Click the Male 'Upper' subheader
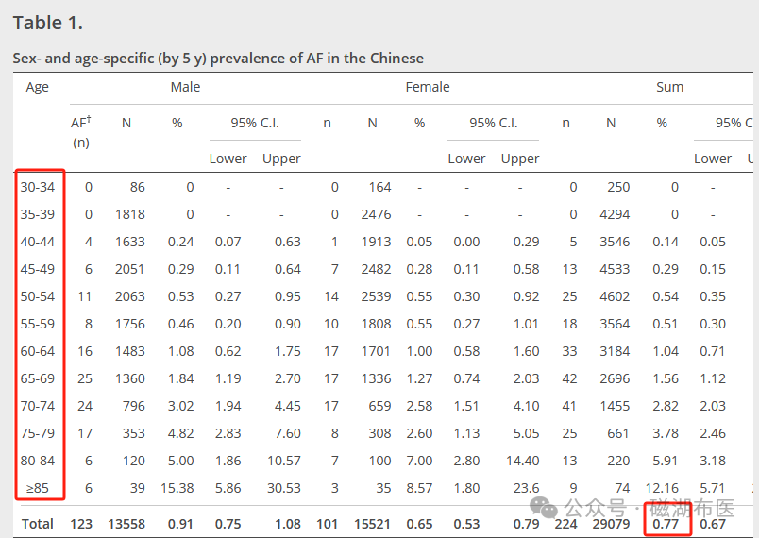Image resolution: width=759 pixels, height=538 pixels. point(281,159)
